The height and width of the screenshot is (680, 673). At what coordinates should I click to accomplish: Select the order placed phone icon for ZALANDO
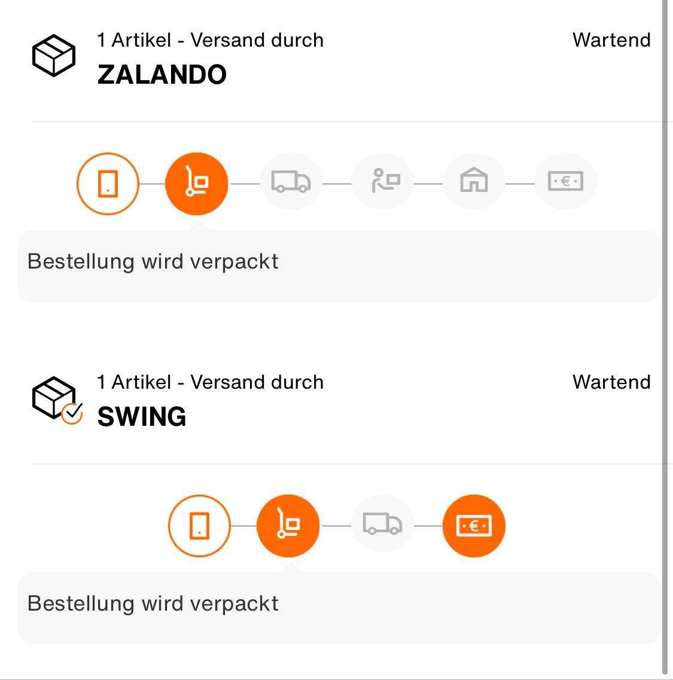[x=107, y=183]
